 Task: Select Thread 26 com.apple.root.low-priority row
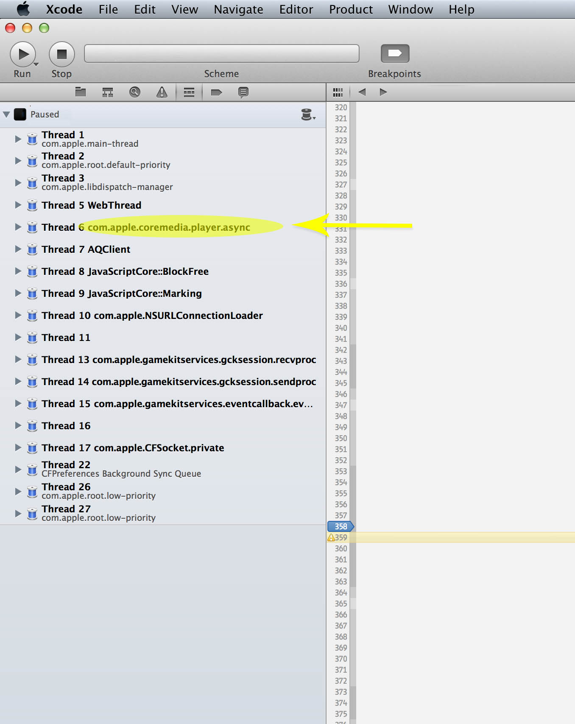click(163, 491)
